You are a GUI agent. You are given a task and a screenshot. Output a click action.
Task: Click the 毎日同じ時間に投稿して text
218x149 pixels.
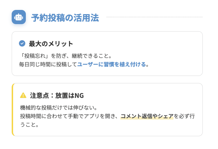(x=48, y=64)
